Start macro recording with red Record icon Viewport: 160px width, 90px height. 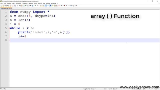click(64, 5)
